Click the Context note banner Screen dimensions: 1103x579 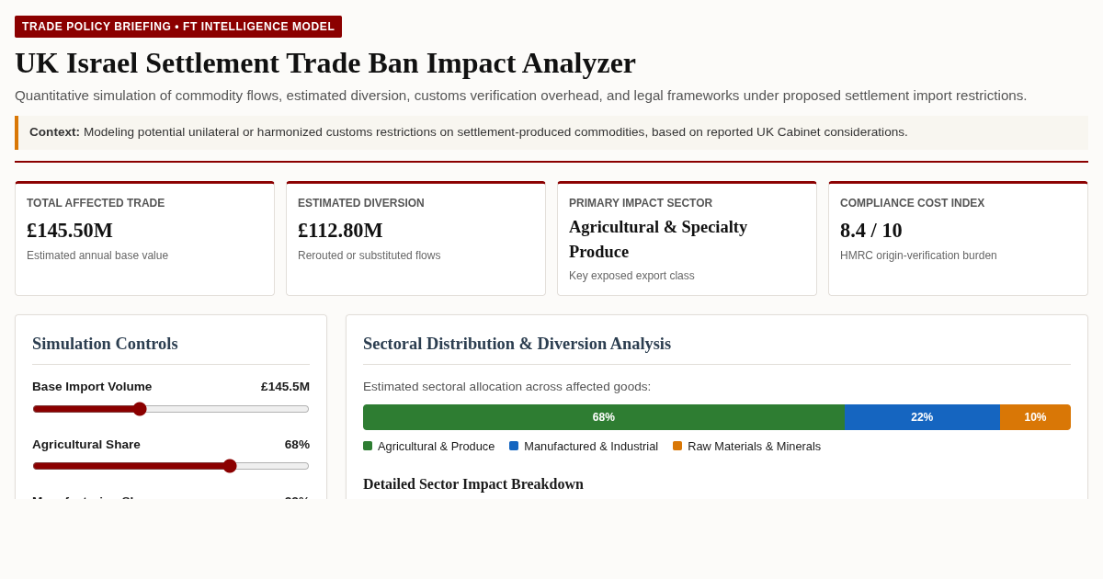(x=551, y=132)
